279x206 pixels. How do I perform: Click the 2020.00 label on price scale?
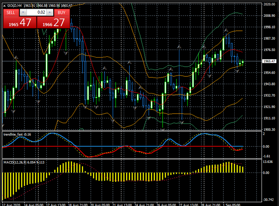[x=269, y=5]
